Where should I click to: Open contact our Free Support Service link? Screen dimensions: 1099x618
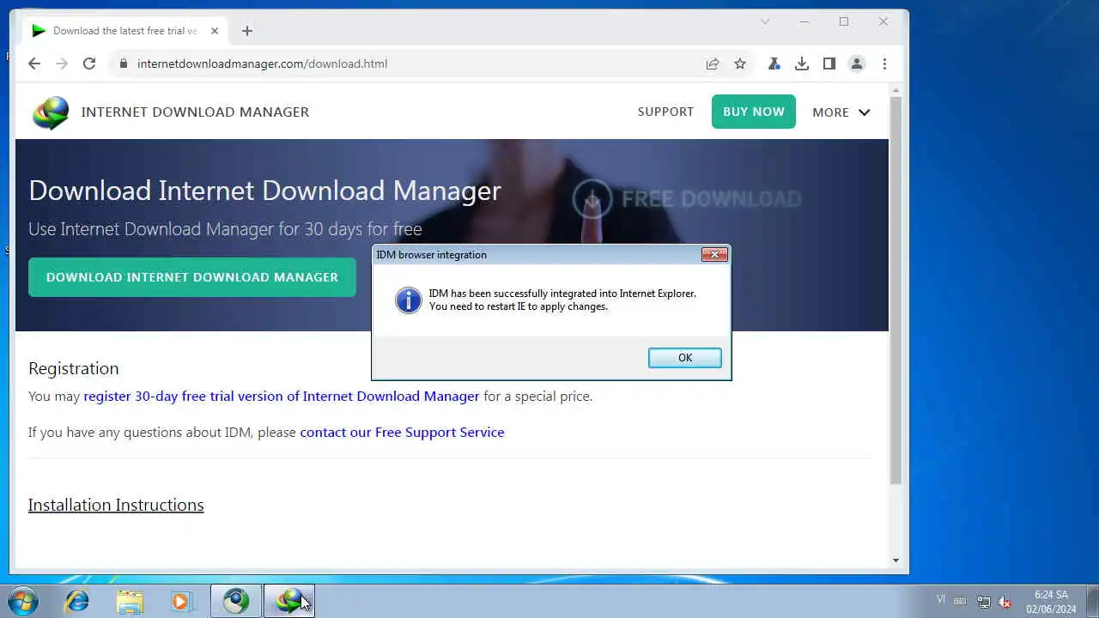[x=402, y=433]
